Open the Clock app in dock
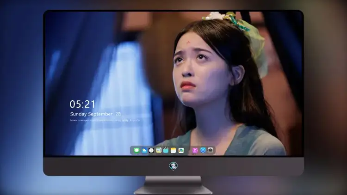 pos(151,151)
